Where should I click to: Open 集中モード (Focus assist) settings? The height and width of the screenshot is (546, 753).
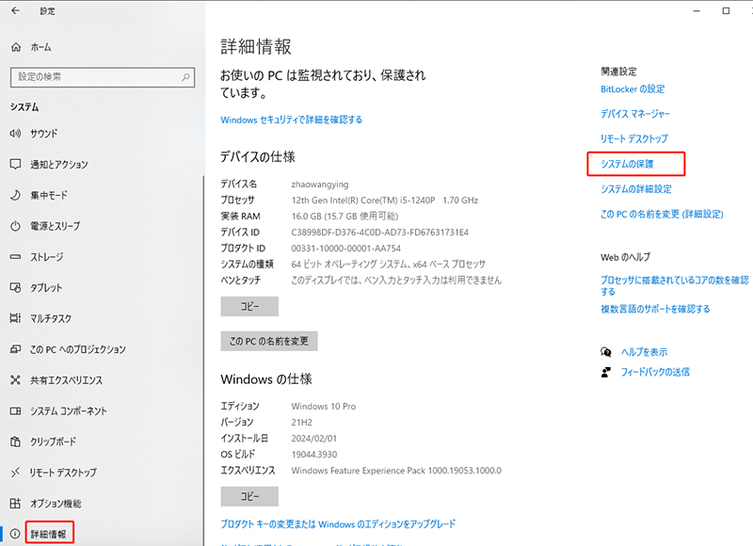tap(14, 195)
